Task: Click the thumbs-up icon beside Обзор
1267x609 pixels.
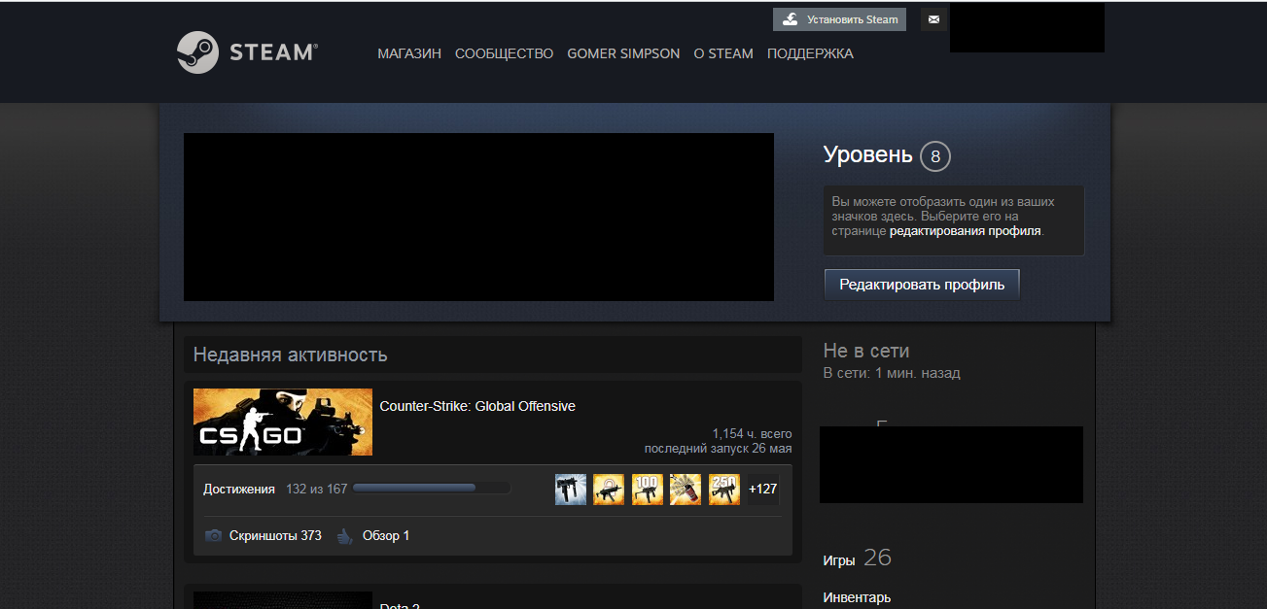Action: pyautogui.click(x=344, y=535)
